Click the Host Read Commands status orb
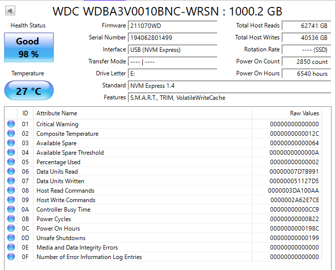This screenshot has height=270, width=335. point(11,190)
